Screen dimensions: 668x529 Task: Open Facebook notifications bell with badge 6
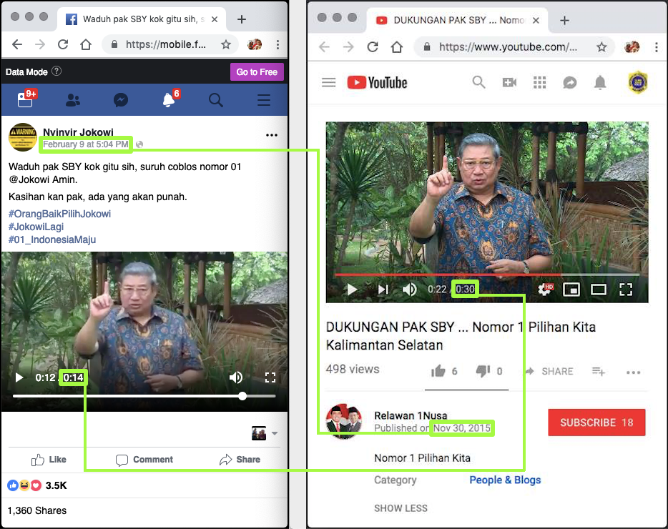pyautogui.click(x=169, y=101)
